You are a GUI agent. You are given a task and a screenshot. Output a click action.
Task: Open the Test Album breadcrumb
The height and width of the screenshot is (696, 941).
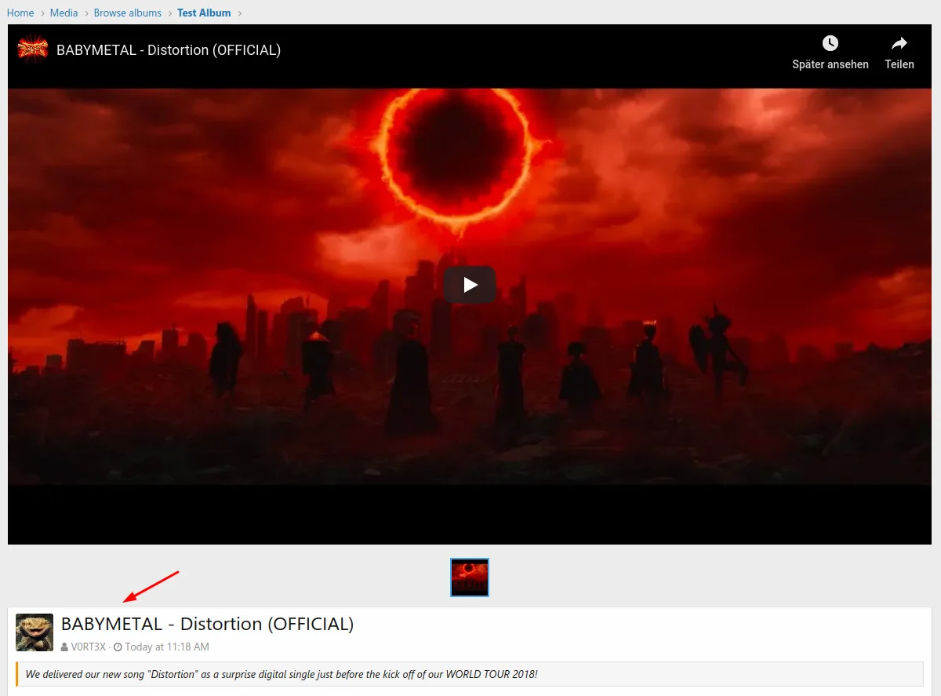pyautogui.click(x=204, y=13)
